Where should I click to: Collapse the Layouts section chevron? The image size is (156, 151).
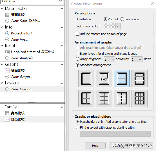click(2, 83)
